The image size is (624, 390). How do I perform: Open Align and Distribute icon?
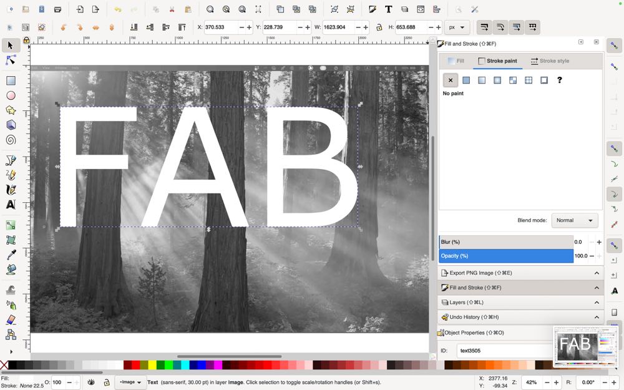437,9
